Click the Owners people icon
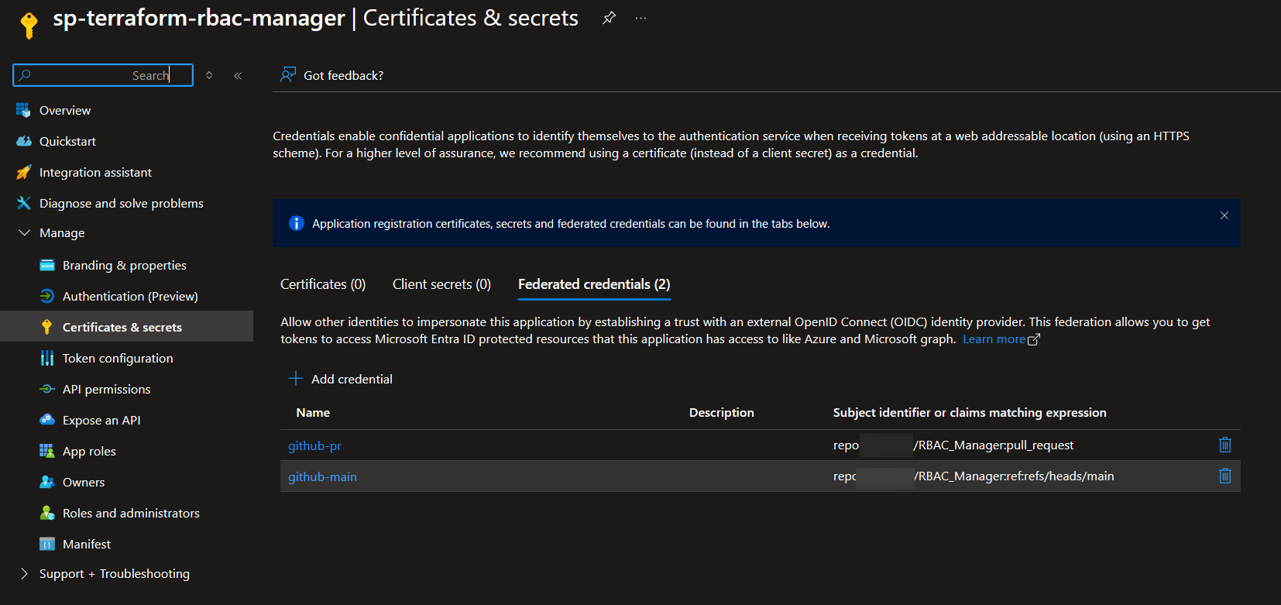This screenshot has height=605, width=1281. click(x=46, y=482)
